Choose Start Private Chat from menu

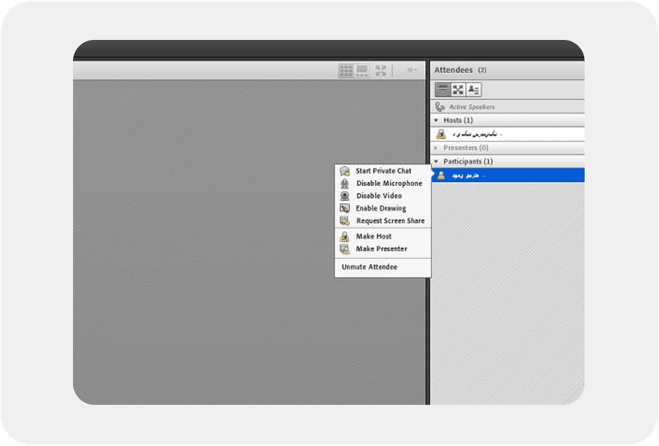383,171
